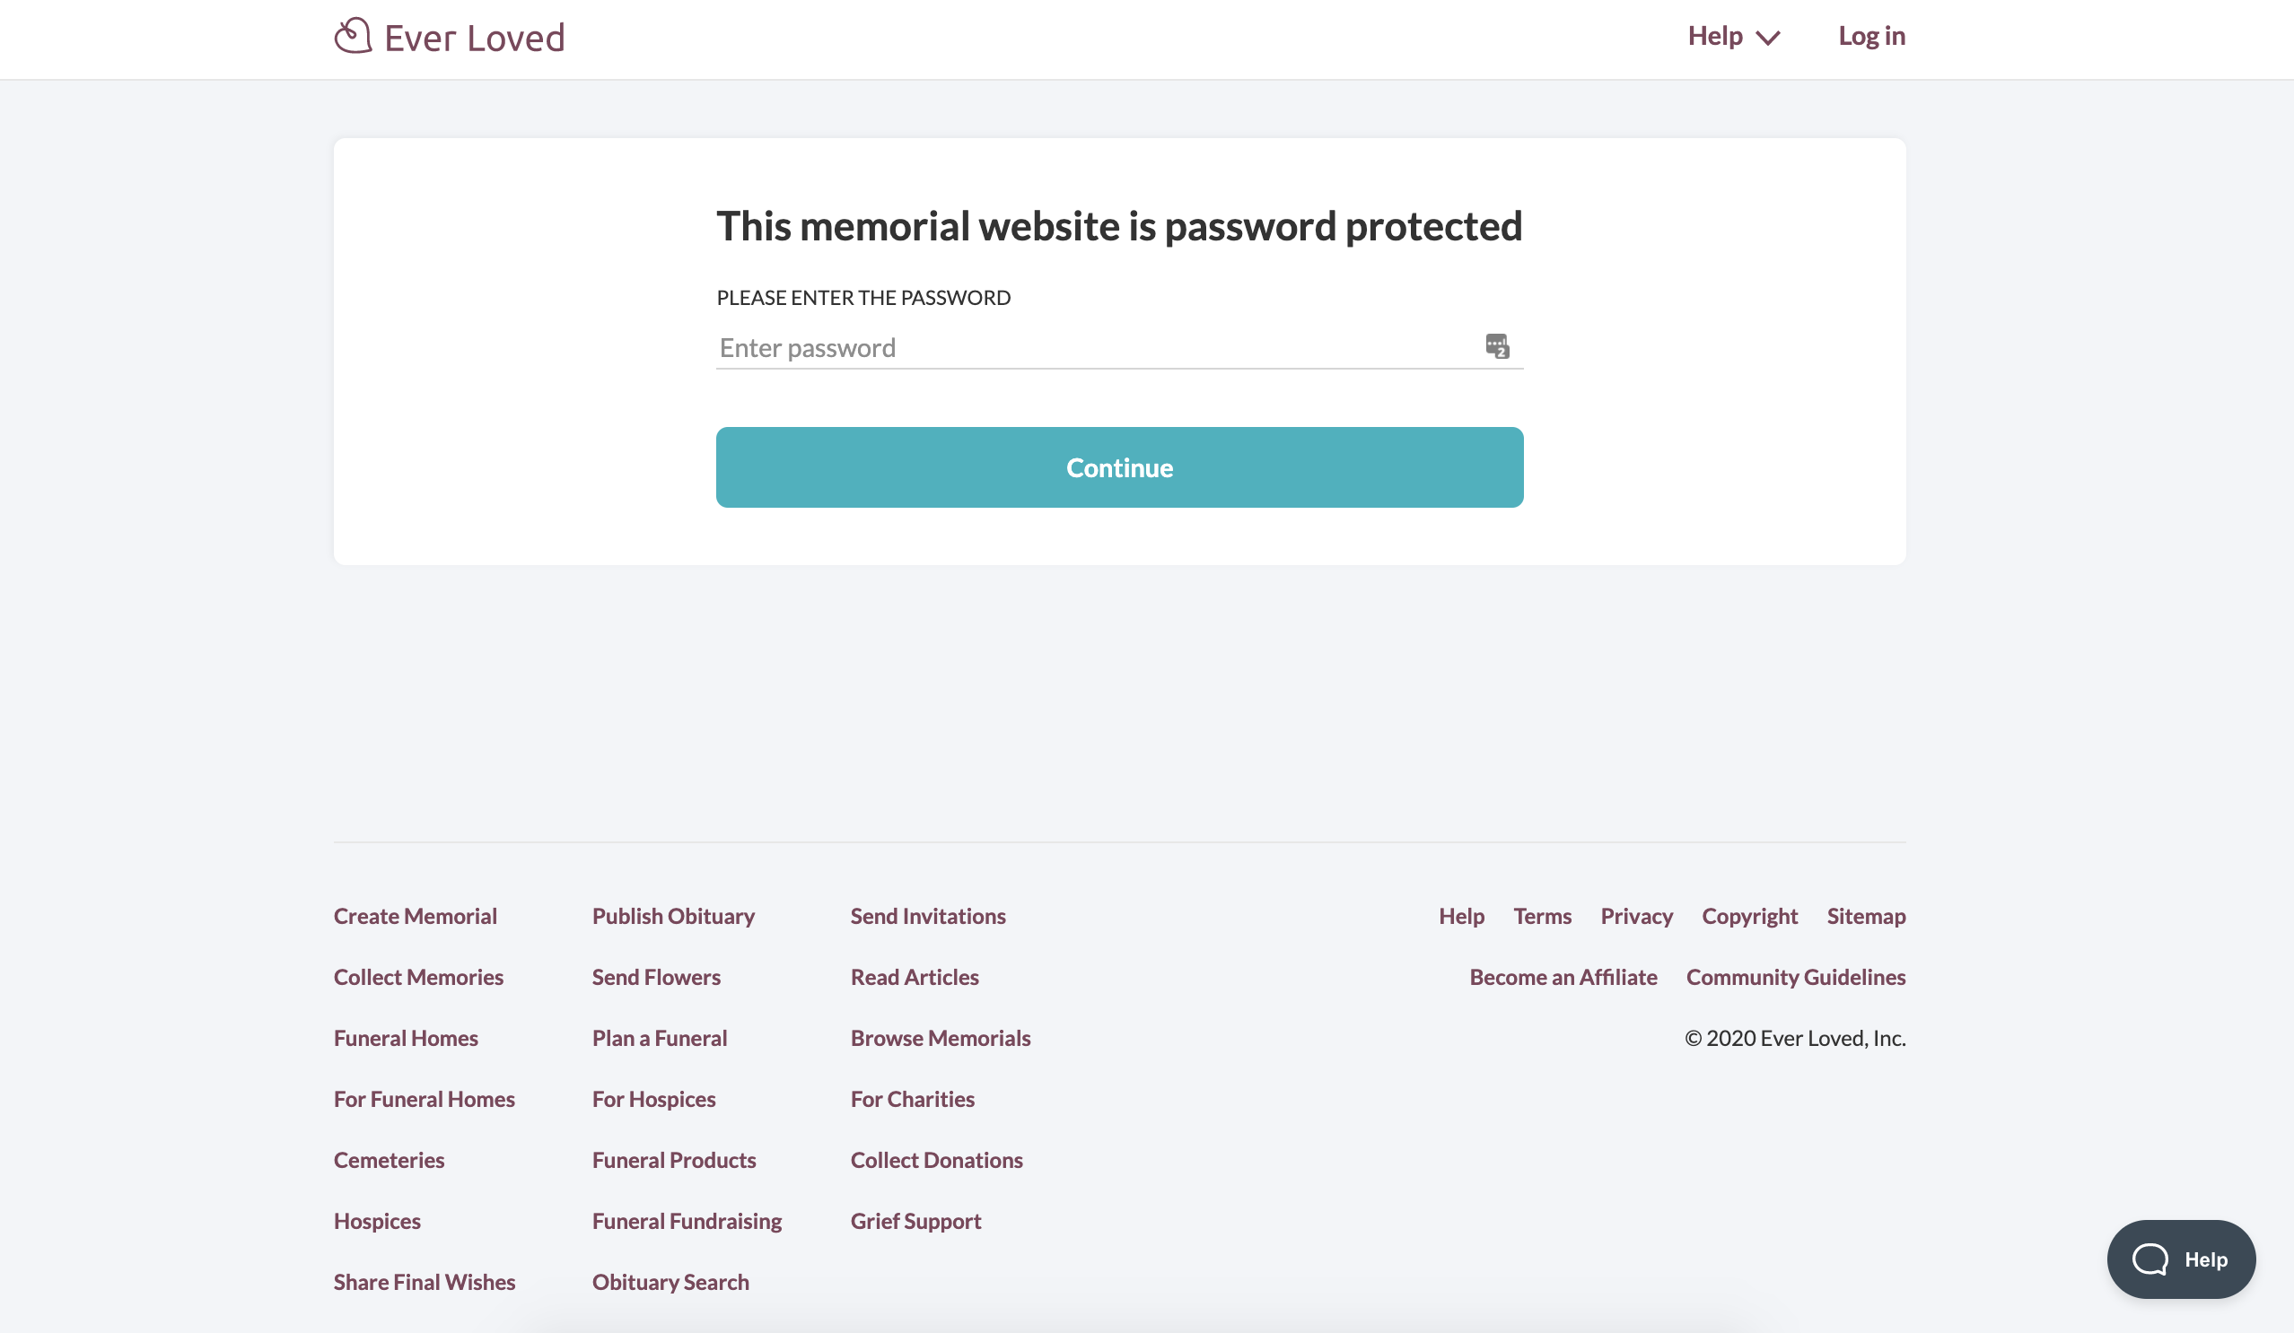Click Publish Obituary link
Screen dimensions: 2294x1333
tap(673, 915)
